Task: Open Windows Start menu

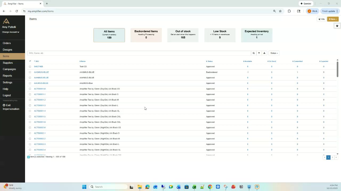Action: tap(84, 187)
